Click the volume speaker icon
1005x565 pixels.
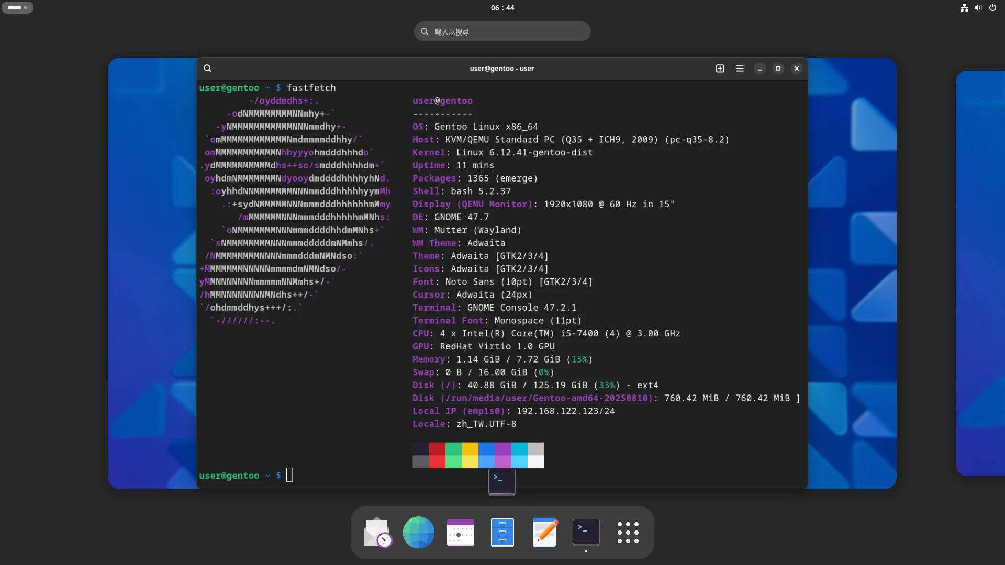coord(978,8)
